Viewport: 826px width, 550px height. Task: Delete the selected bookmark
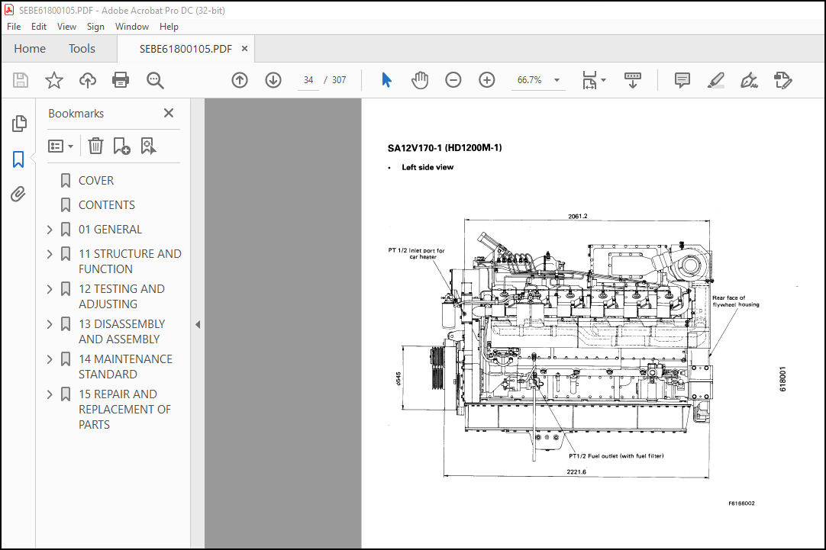point(95,146)
